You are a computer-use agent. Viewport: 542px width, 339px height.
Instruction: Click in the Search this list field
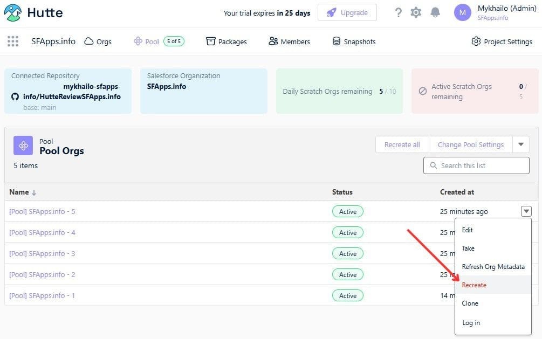pyautogui.click(x=476, y=165)
